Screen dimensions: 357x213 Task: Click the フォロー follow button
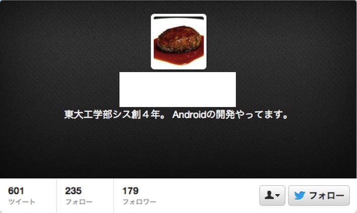(319, 196)
